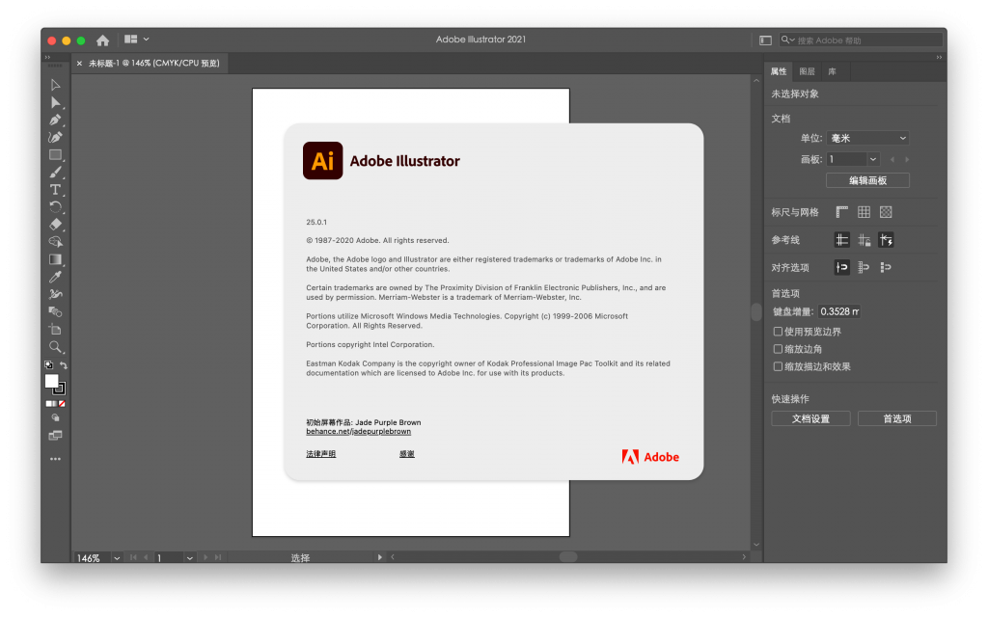The image size is (988, 617).
Task: Toggle snap to point 对齐选项
Action: click(x=841, y=268)
